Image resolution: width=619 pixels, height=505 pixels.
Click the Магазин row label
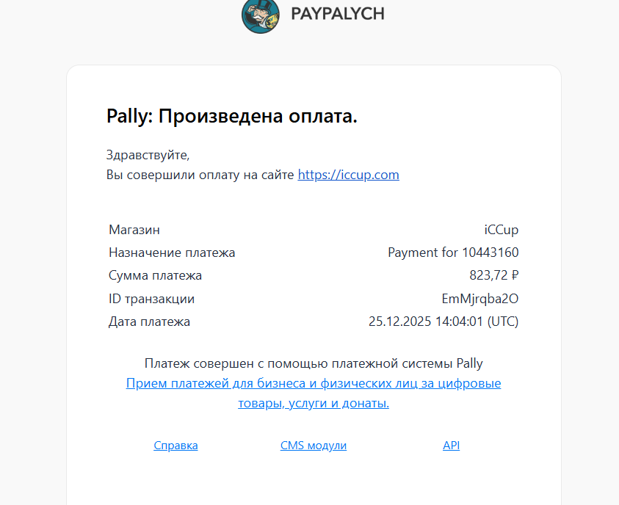[x=134, y=230]
